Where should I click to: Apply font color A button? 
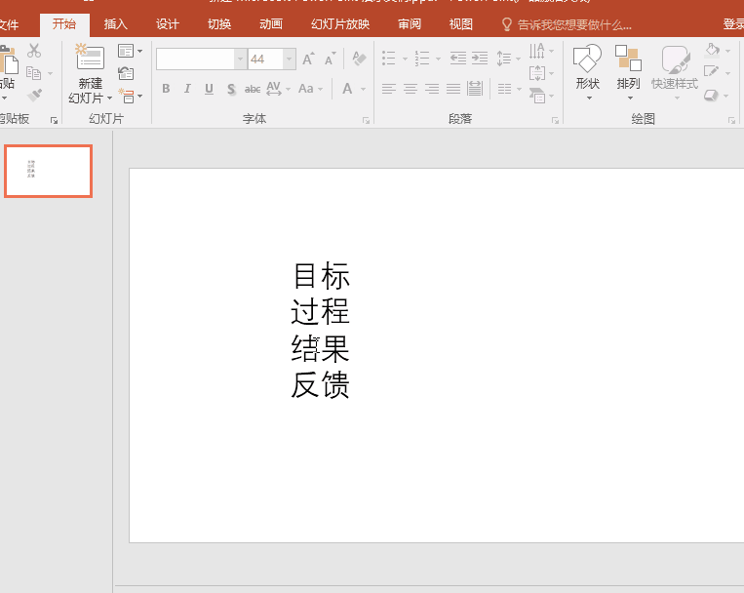coord(347,89)
